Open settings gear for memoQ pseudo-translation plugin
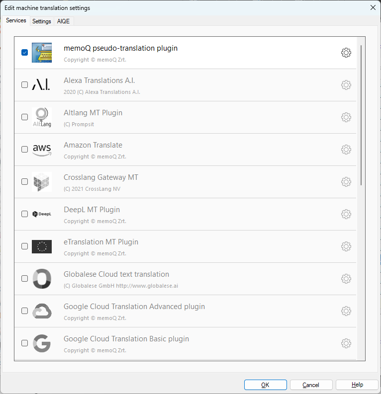The image size is (381, 394). coord(346,53)
